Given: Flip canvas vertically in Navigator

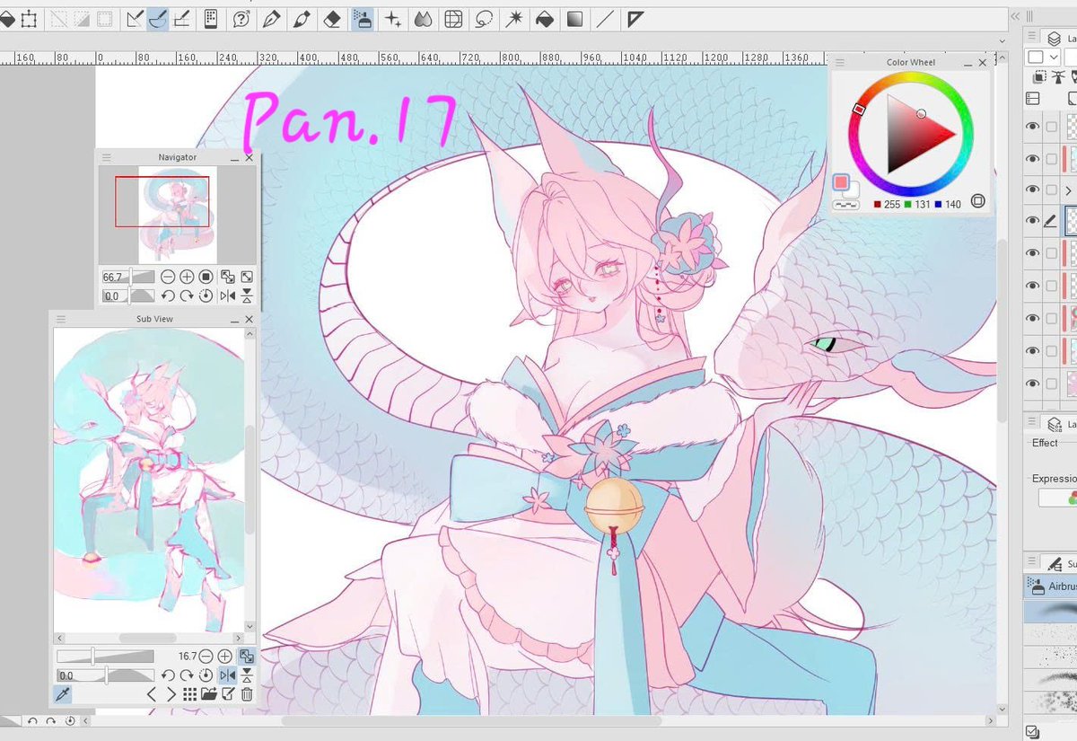Looking at the screenshot, I should coord(247,296).
